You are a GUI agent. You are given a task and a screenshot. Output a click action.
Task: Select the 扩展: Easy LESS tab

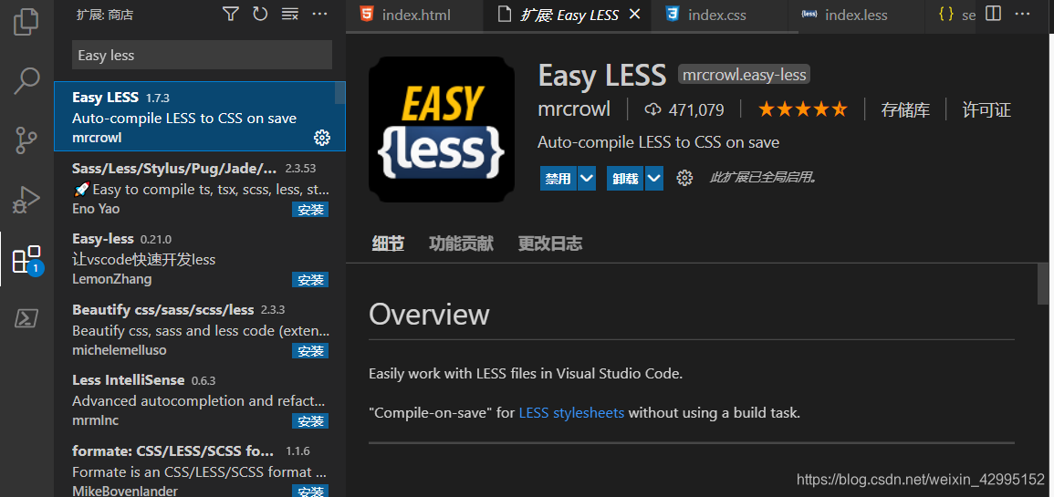click(567, 15)
